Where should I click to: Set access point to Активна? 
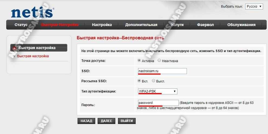[x=139, y=60]
